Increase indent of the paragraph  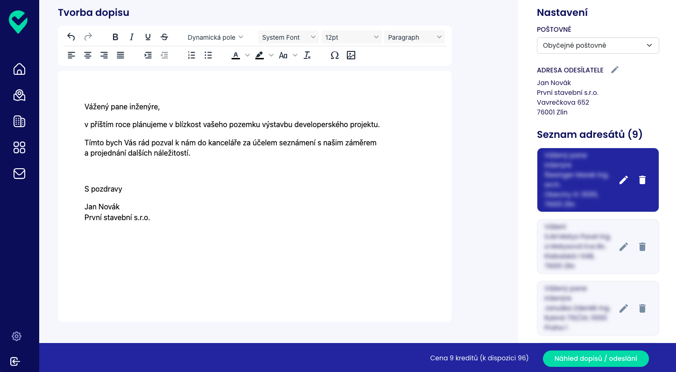pyautogui.click(x=148, y=55)
